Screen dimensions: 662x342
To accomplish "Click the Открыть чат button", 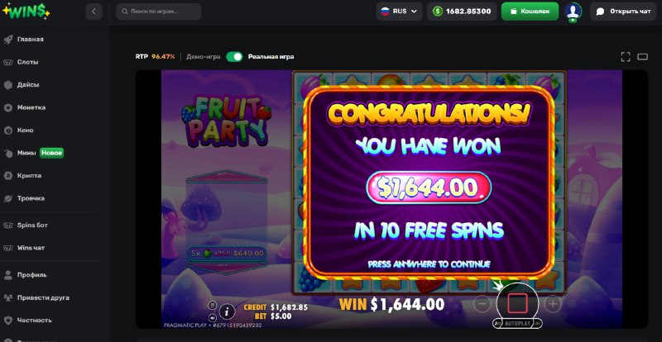I will (624, 12).
